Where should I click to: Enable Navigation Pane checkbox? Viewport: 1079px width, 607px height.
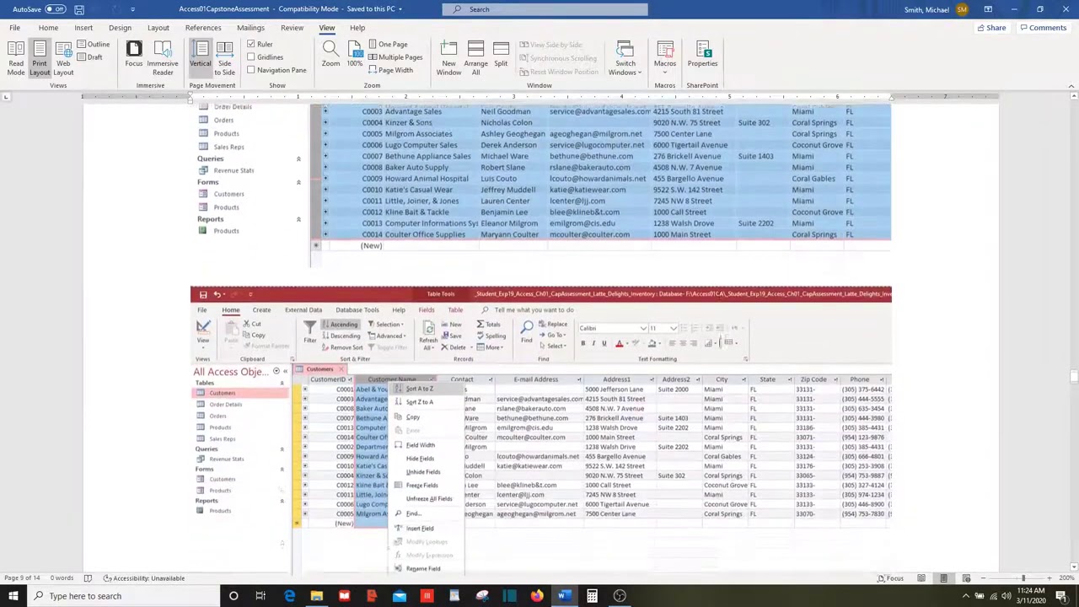tap(251, 70)
